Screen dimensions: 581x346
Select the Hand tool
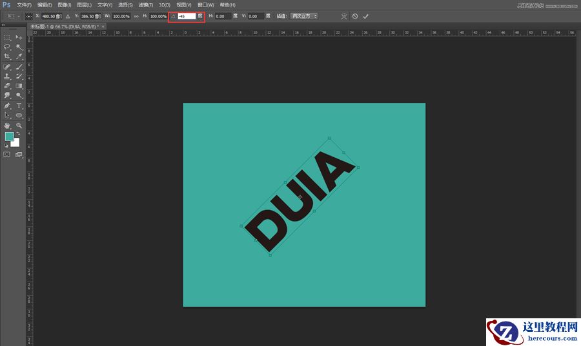click(7, 125)
